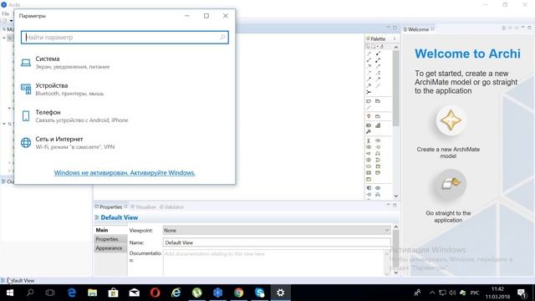Show hidden tray icons chevron

(432, 293)
